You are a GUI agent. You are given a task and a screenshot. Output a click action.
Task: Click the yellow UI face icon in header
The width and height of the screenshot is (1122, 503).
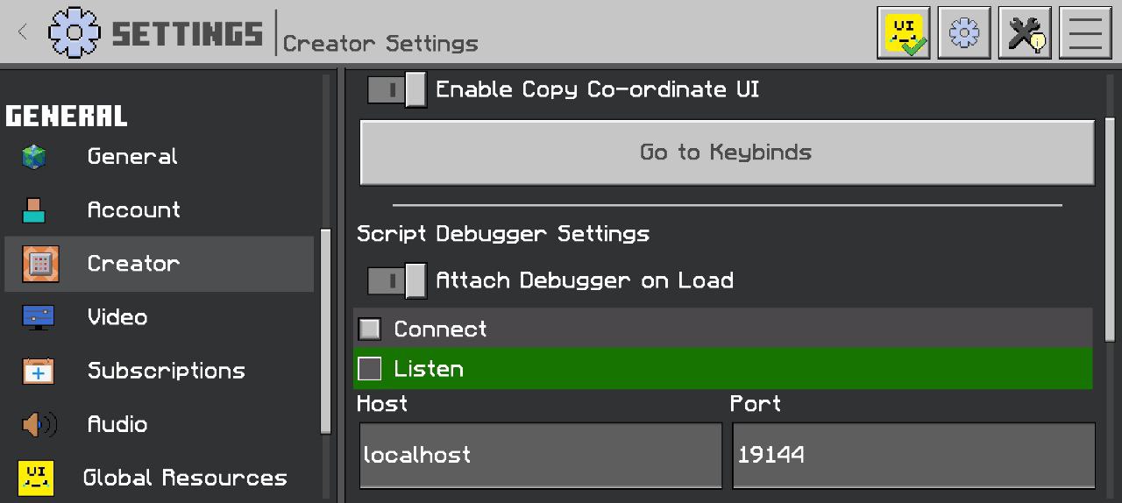pyautogui.click(x=904, y=33)
